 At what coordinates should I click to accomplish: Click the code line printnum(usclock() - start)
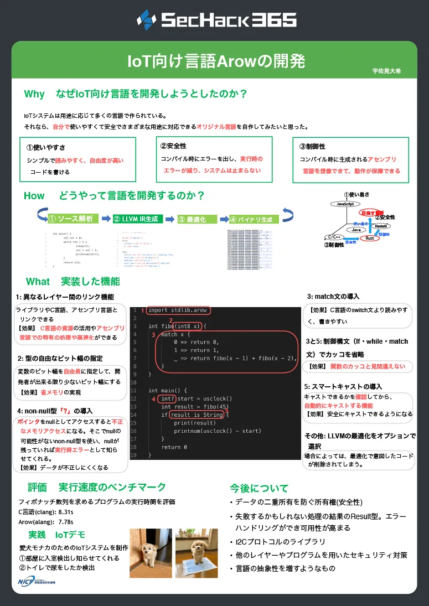(x=217, y=431)
